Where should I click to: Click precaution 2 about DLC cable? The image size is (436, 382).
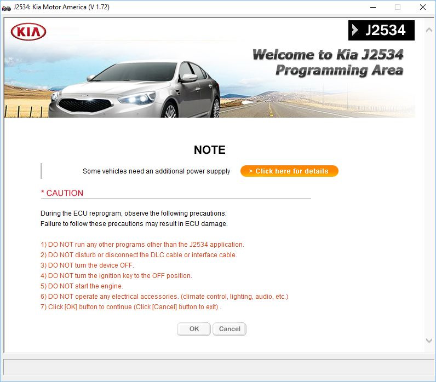click(139, 255)
